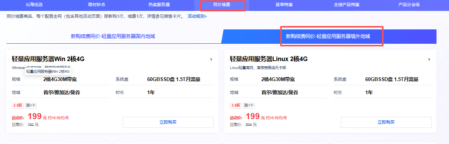Click the 日常价 792 元 text
This screenshot has width=449, height=144.
[25, 125]
